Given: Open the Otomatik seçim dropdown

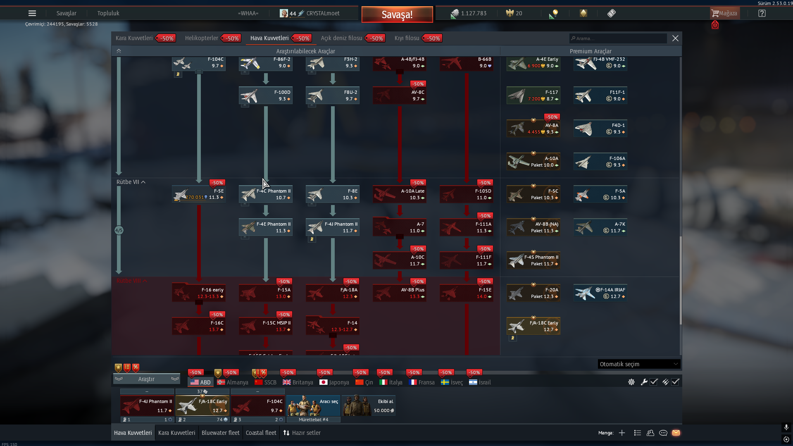Looking at the screenshot, I should pyautogui.click(x=639, y=364).
